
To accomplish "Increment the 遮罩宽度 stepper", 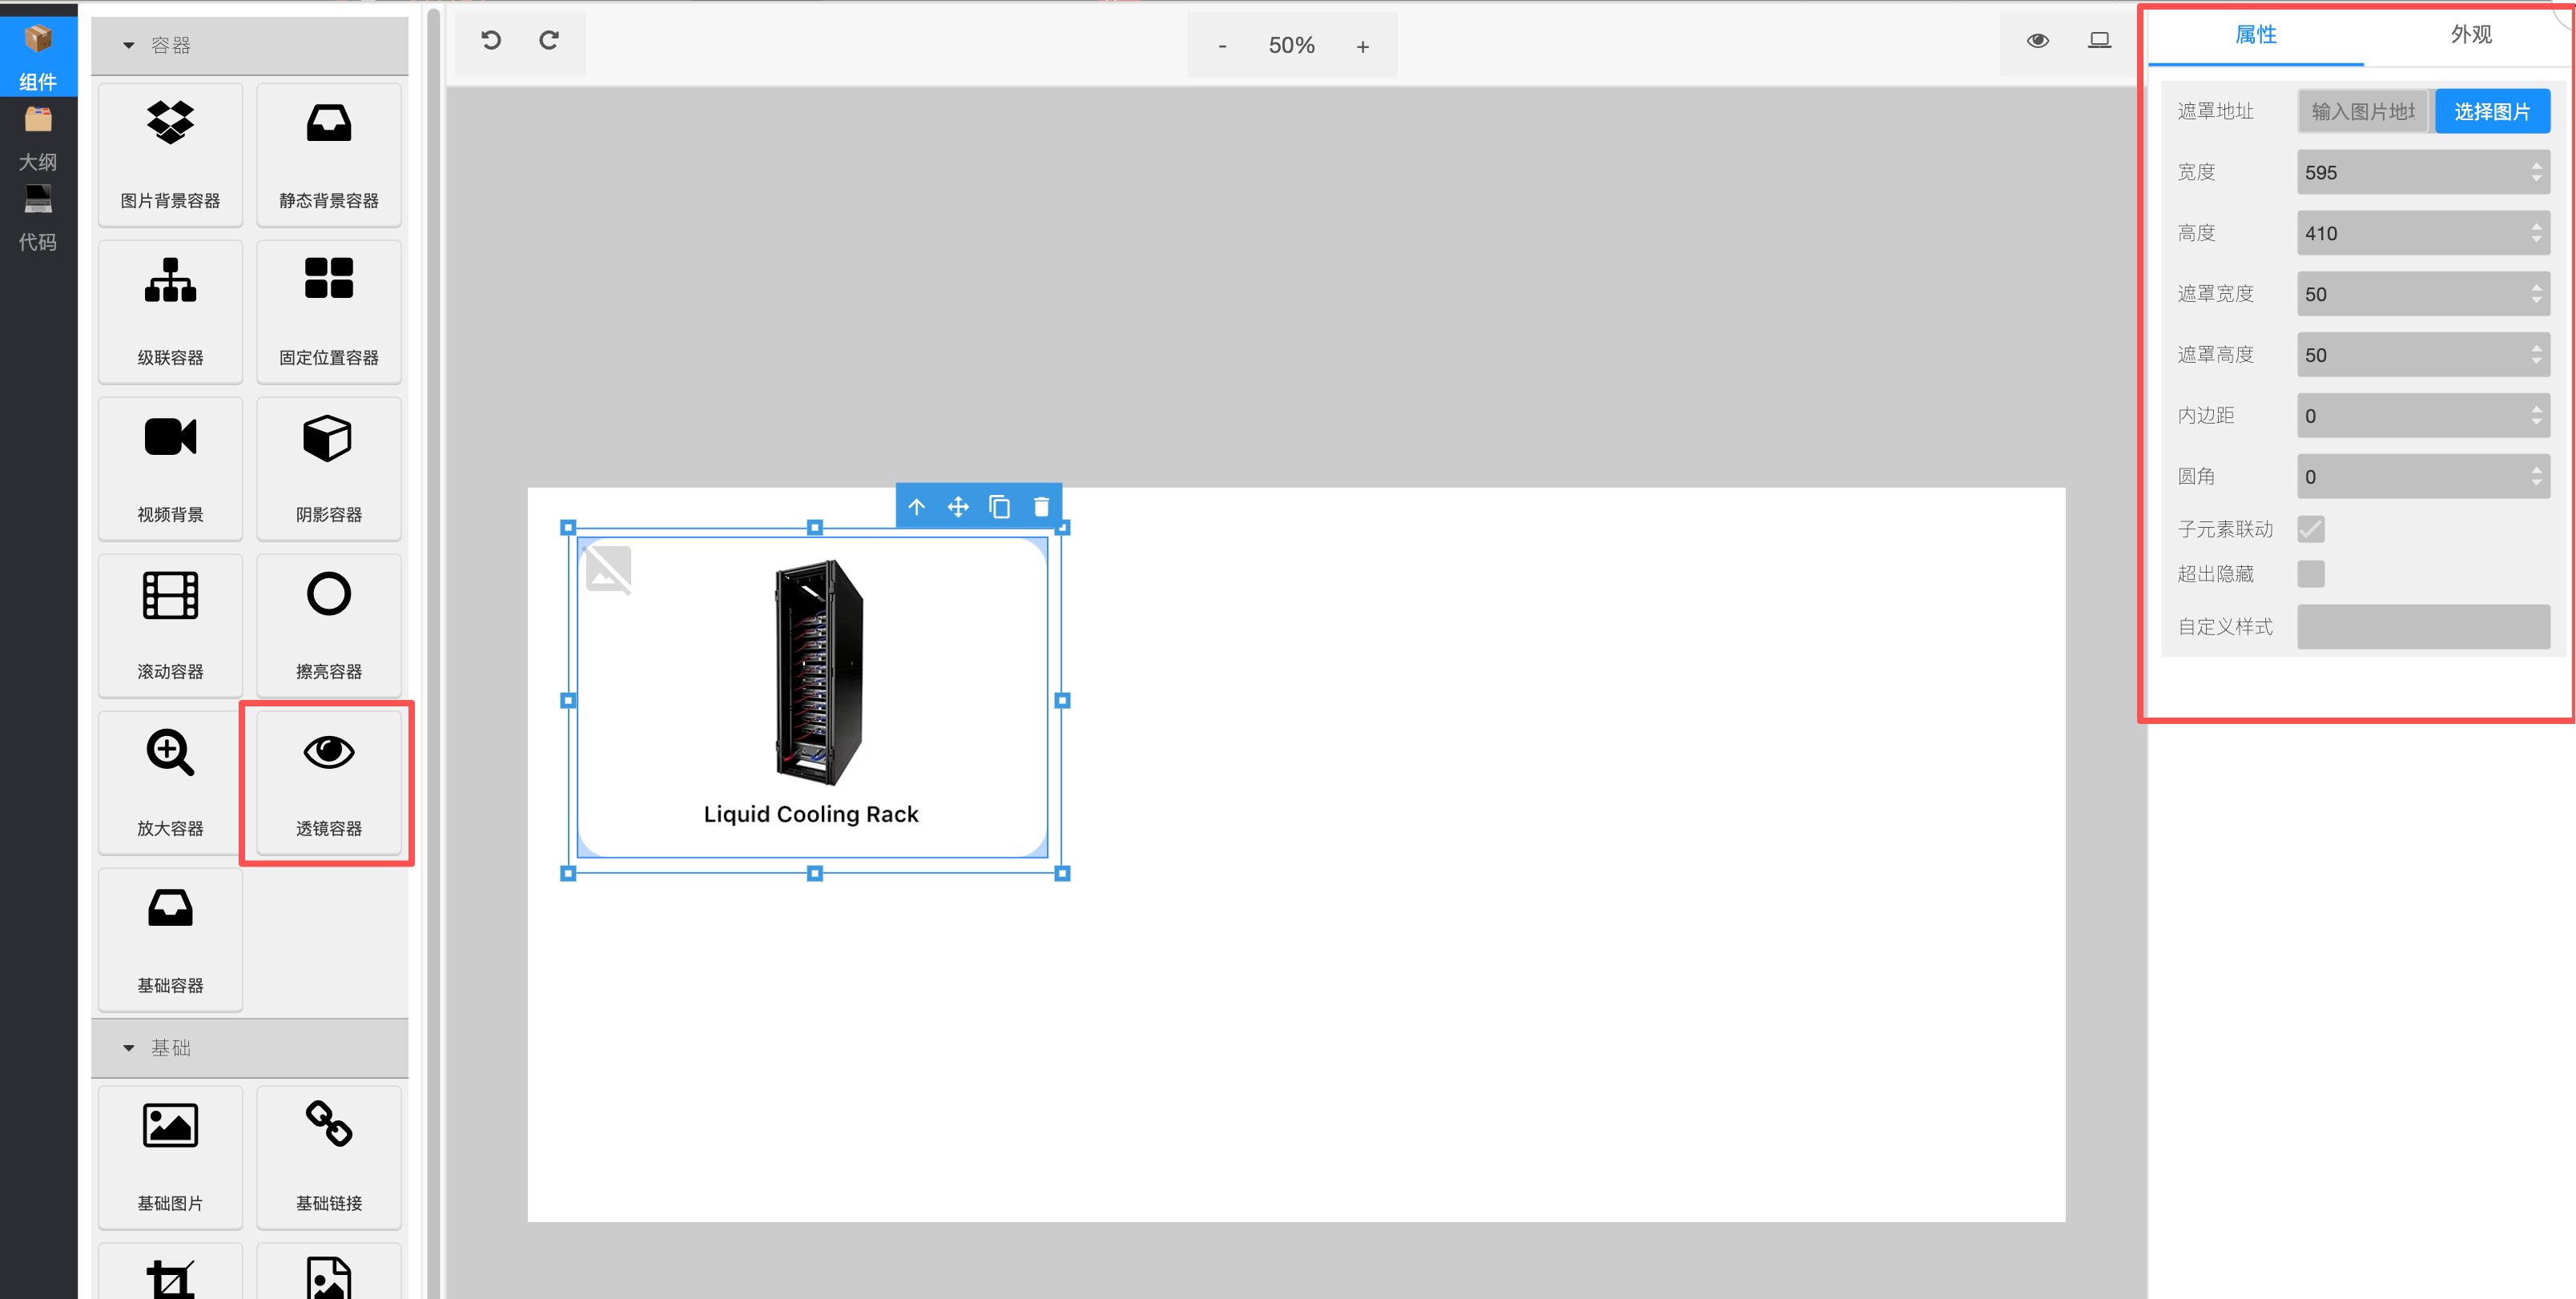I will click(x=2537, y=287).
